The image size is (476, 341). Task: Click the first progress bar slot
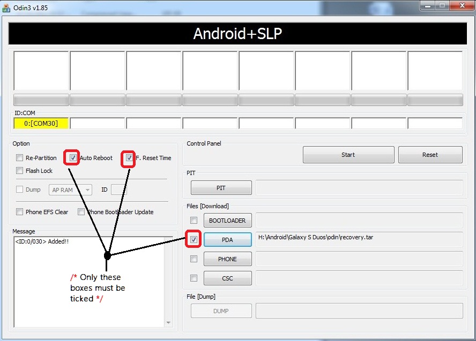pos(41,100)
